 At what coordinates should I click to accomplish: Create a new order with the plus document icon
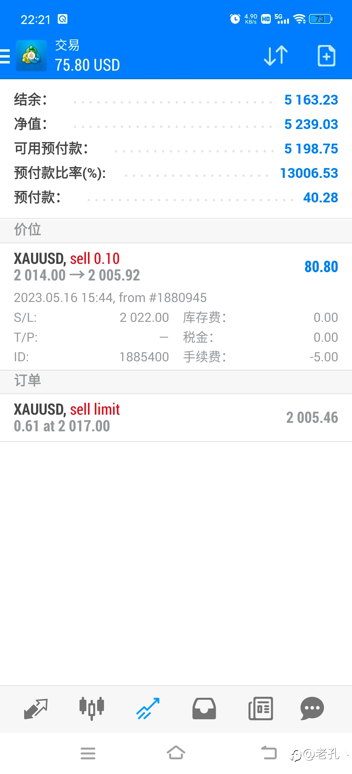[326, 56]
